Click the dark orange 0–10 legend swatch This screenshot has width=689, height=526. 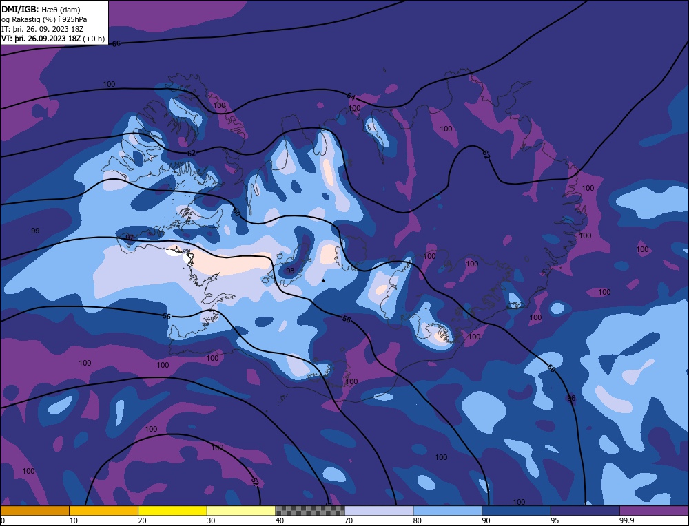(x=34, y=510)
